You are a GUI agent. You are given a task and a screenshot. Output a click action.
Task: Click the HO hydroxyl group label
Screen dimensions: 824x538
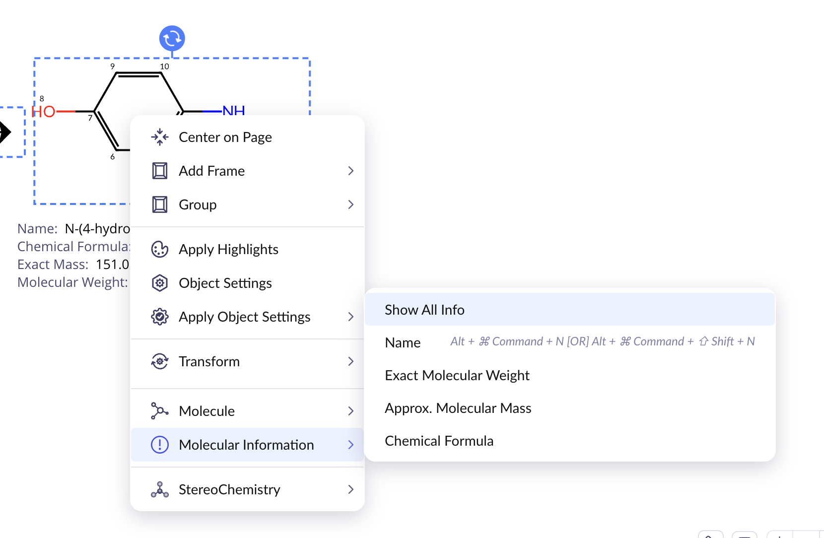(x=44, y=112)
